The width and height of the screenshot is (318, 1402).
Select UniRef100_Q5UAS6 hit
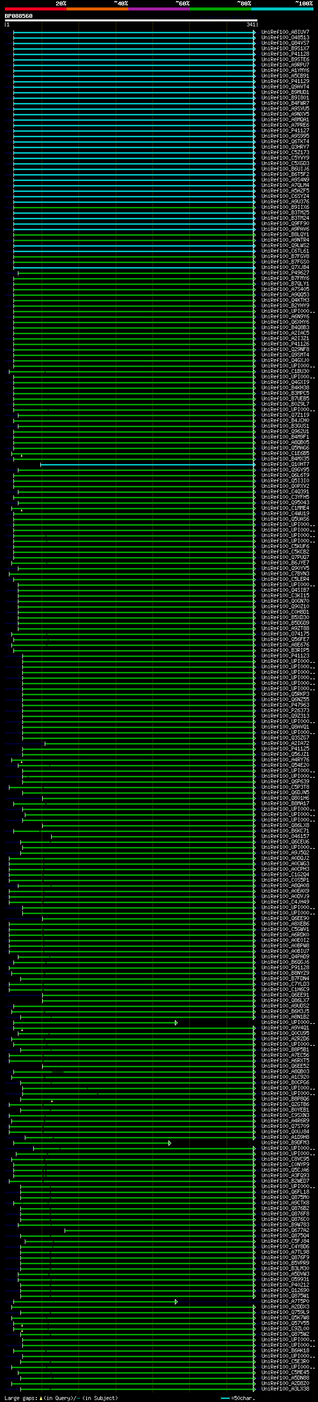(x=285, y=519)
